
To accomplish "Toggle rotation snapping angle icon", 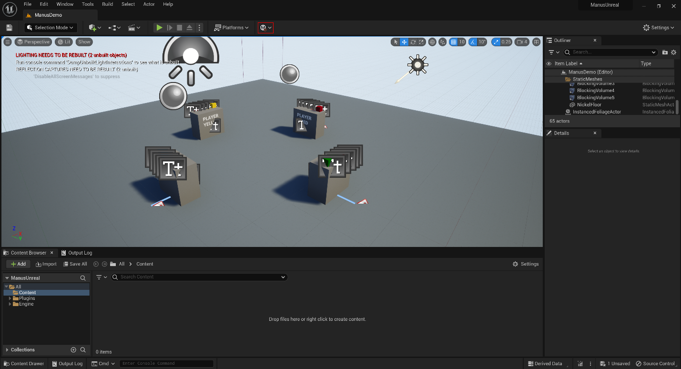I will pos(473,42).
